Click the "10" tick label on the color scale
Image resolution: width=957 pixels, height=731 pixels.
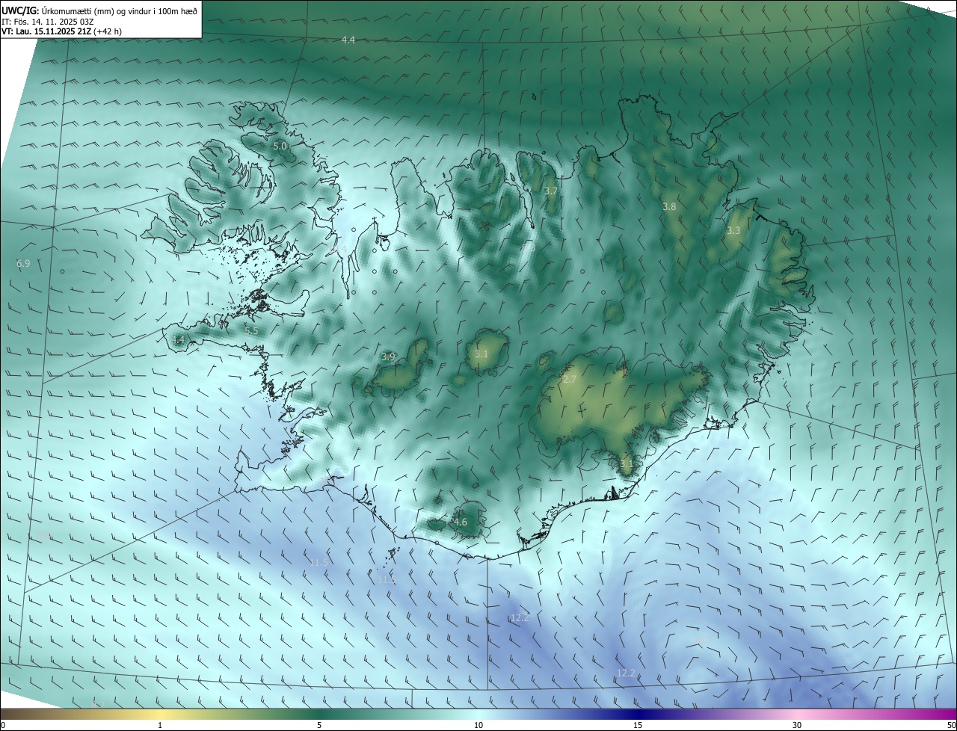point(478,725)
